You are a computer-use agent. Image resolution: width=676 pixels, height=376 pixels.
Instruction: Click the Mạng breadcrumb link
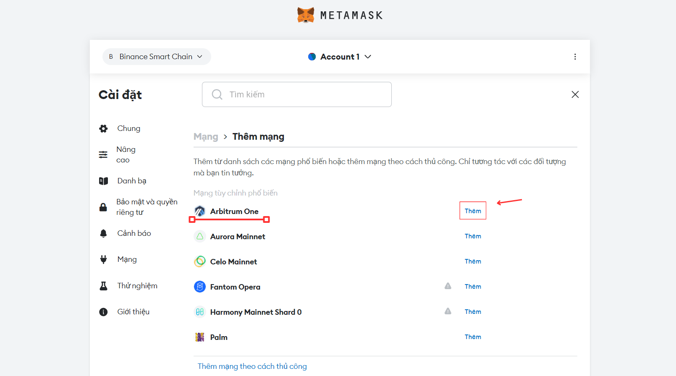[206, 137]
